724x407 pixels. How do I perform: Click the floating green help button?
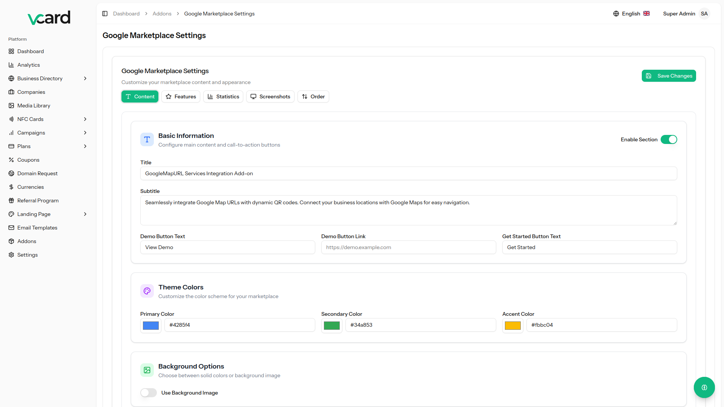click(704, 387)
